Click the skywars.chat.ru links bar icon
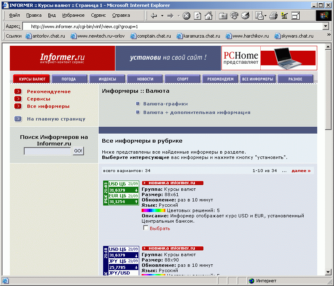Image resolution: width=334 pixels, height=286 pixels. coord(277,36)
